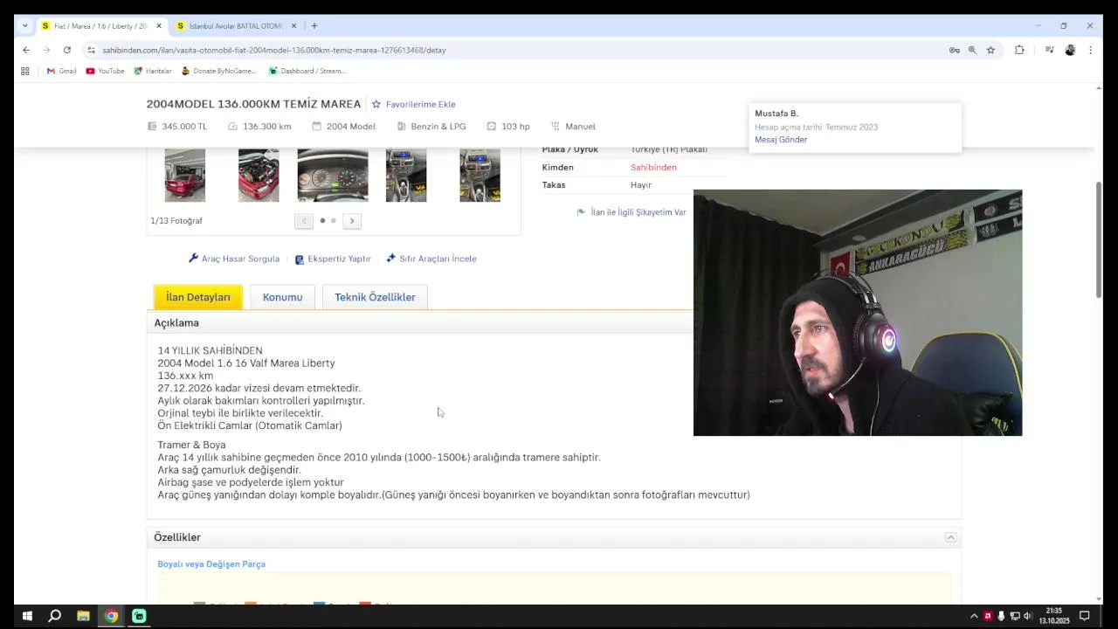The image size is (1118, 629).
Task: Click the 103 hp power text
Action: [515, 127]
